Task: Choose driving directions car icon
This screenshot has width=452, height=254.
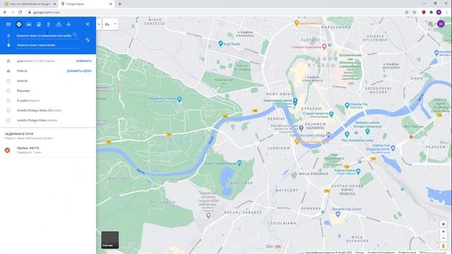Action: 29,25
